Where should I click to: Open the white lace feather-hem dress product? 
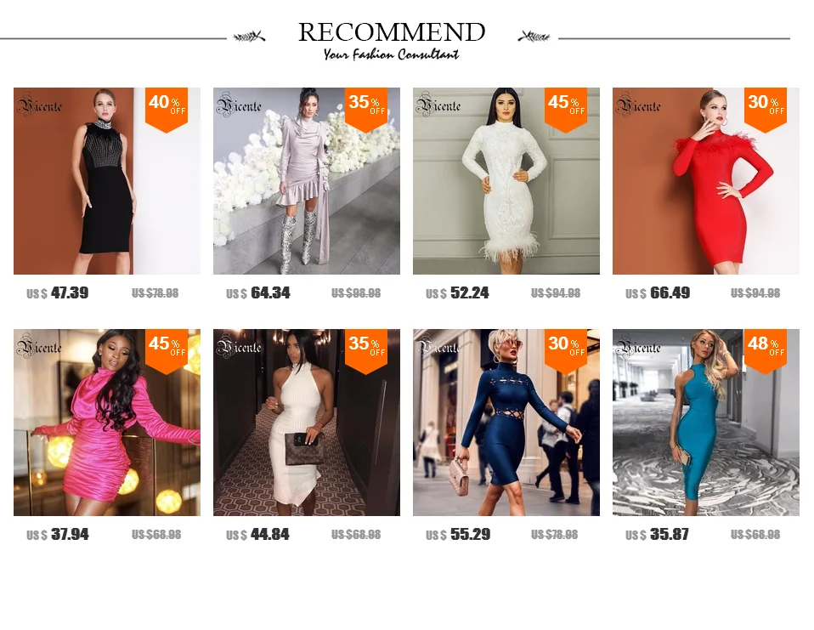[506, 181]
